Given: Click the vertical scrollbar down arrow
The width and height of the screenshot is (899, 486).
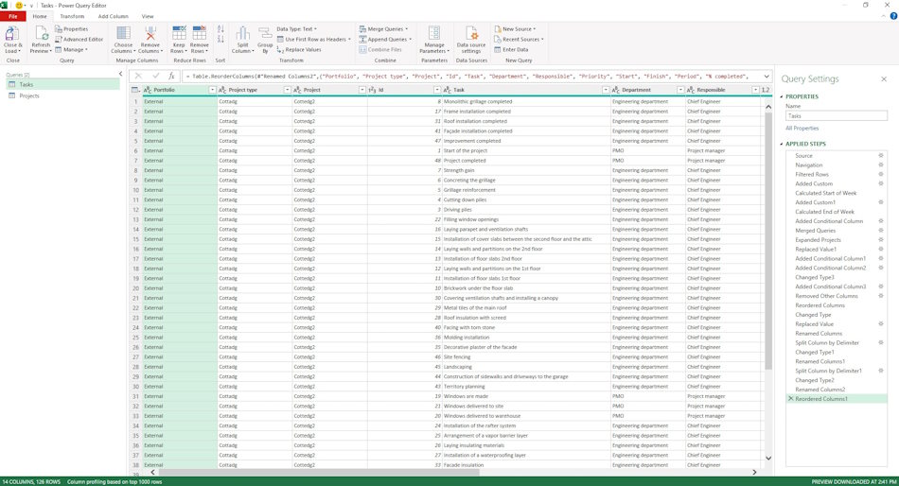Looking at the screenshot, I should [768, 458].
